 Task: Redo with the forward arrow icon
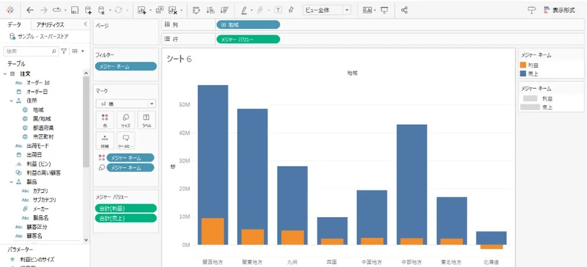click(x=44, y=10)
